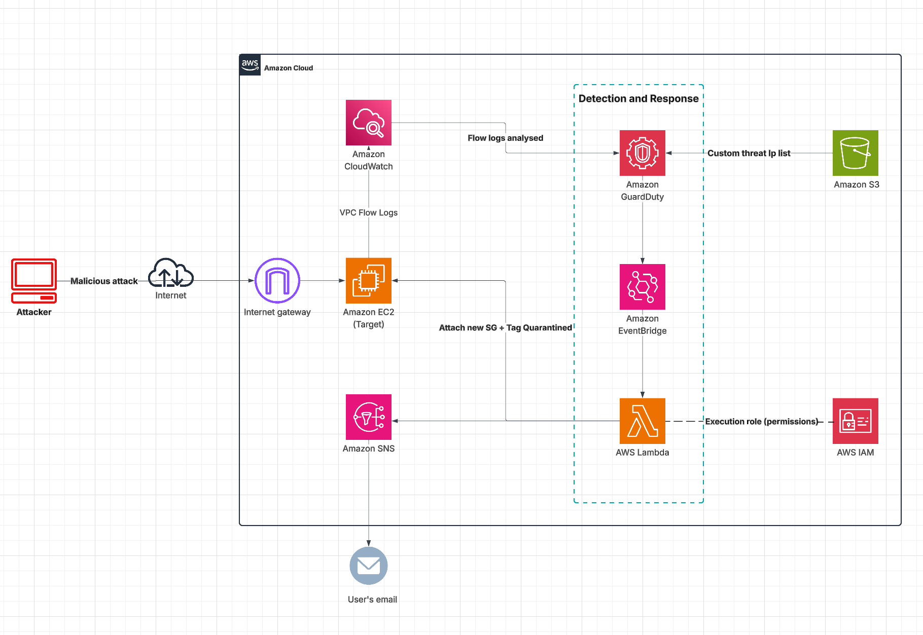The width and height of the screenshot is (923, 635).
Task: Select the "Attacker" caption text
Action: pos(34,312)
